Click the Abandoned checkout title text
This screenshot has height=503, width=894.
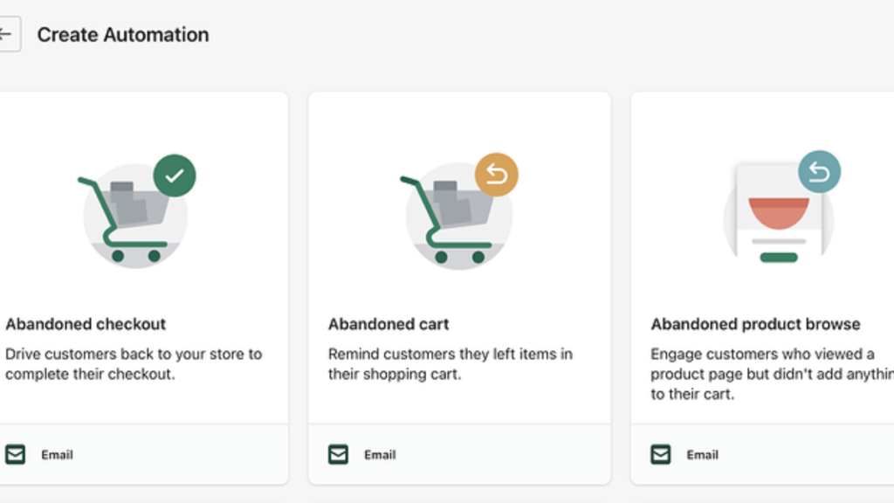pos(85,324)
